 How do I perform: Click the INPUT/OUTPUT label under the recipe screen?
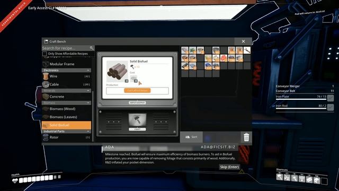pos(137,103)
